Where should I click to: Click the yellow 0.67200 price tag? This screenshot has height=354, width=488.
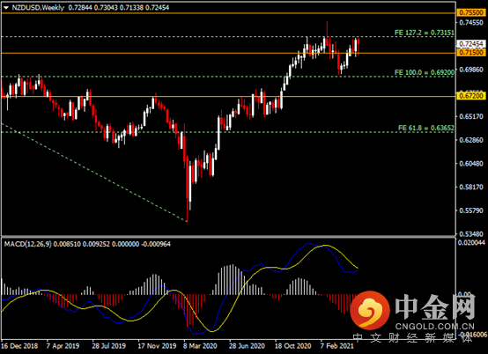471,96
